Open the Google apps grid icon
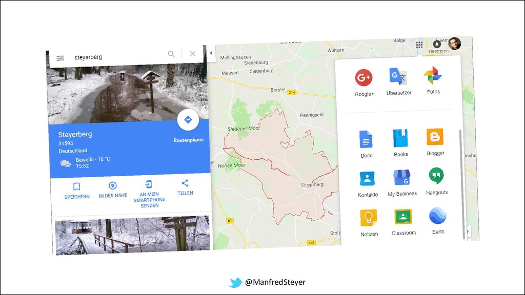The height and width of the screenshot is (295, 525). 419,45
